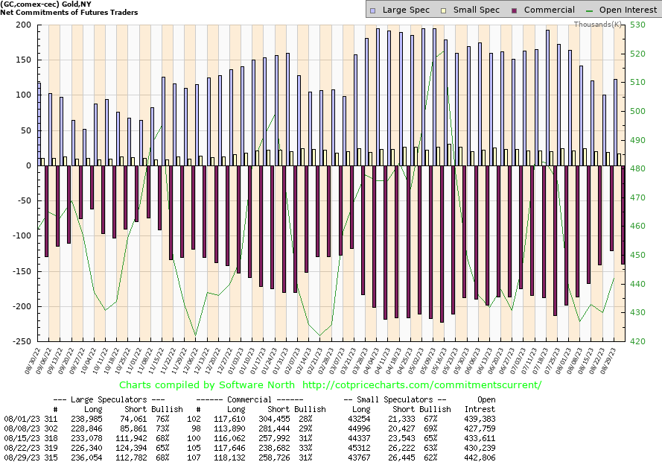Select the Open Interest legend label
Viewport: 662px width, 462px height.
point(627,10)
